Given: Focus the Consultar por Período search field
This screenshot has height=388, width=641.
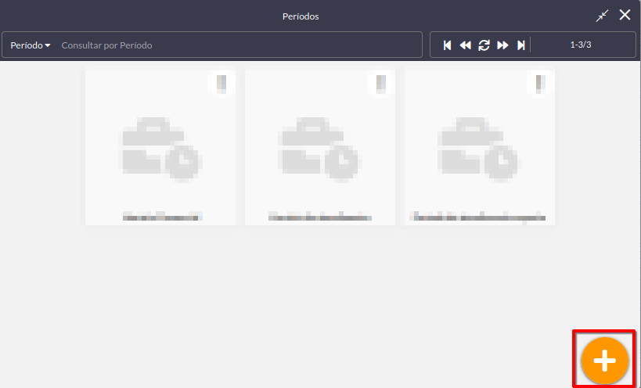Looking at the screenshot, I should tap(239, 45).
